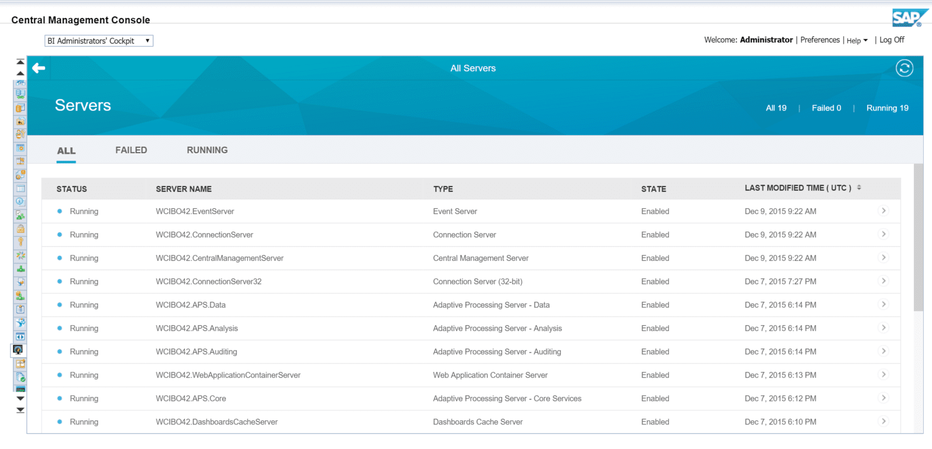Open the checklist with green blocks sidebar icon
The width and height of the screenshot is (932, 449).
(20, 215)
